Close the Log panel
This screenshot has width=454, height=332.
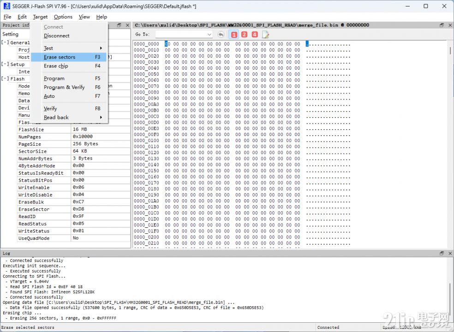pos(450,253)
